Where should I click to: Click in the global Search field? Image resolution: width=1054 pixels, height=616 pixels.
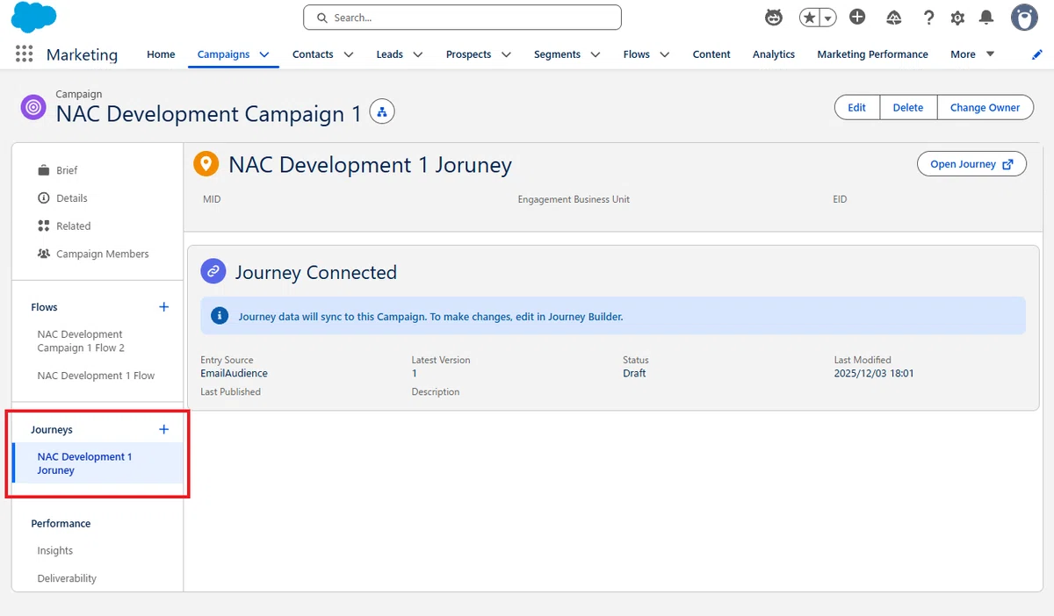(x=462, y=18)
